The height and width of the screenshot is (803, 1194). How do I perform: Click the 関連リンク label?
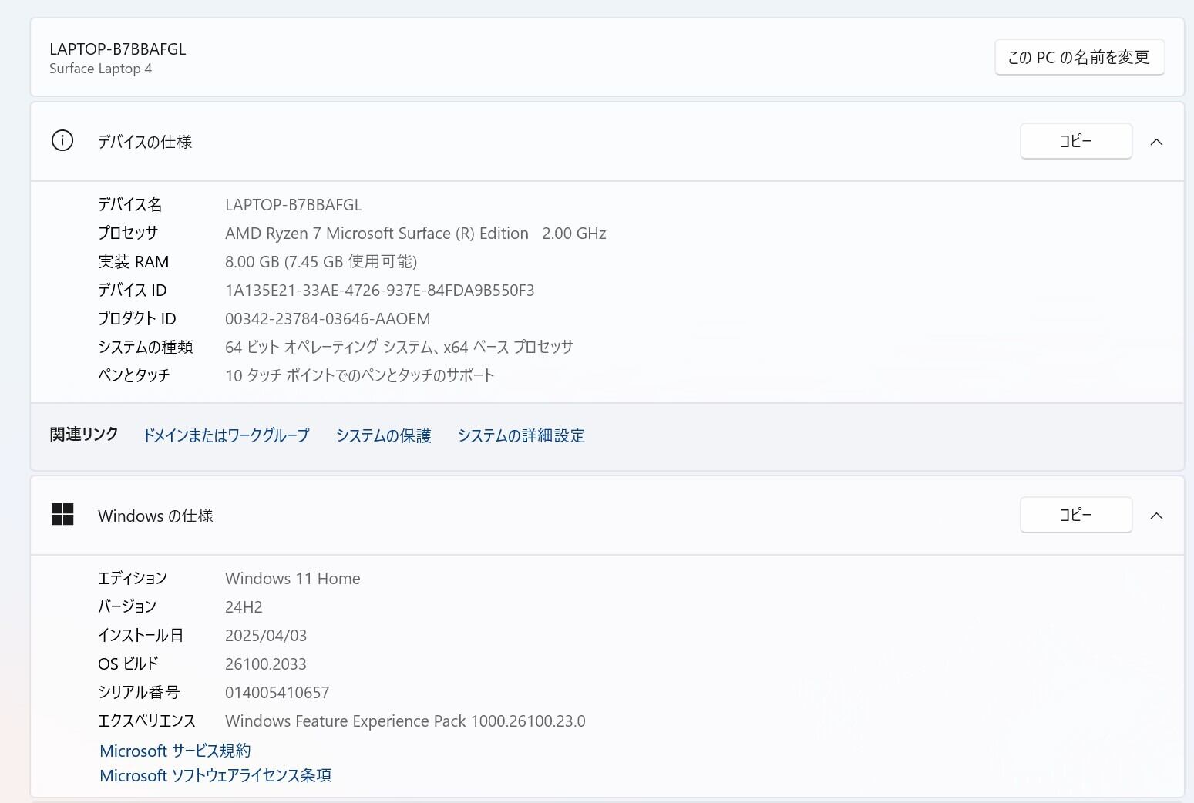(84, 435)
